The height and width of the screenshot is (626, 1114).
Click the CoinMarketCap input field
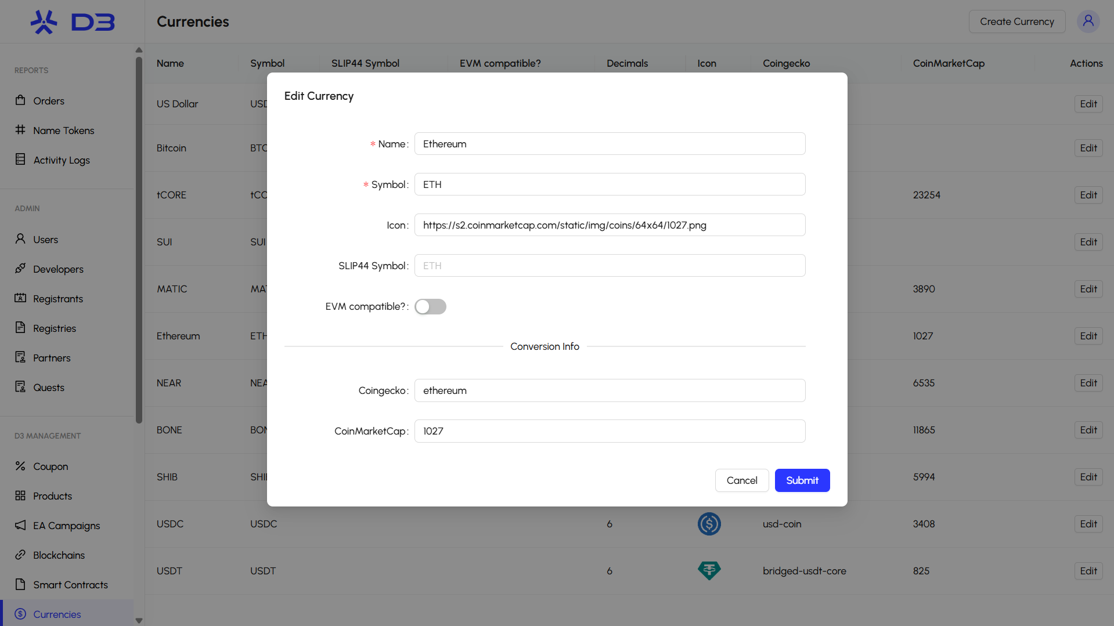[x=610, y=431]
